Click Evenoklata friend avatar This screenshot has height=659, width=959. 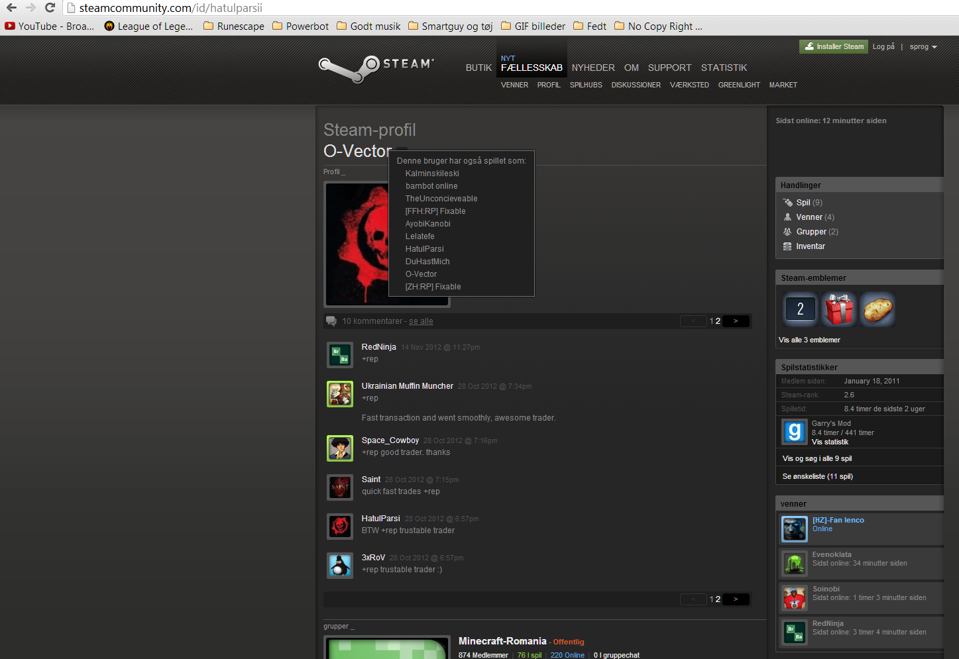click(795, 564)
